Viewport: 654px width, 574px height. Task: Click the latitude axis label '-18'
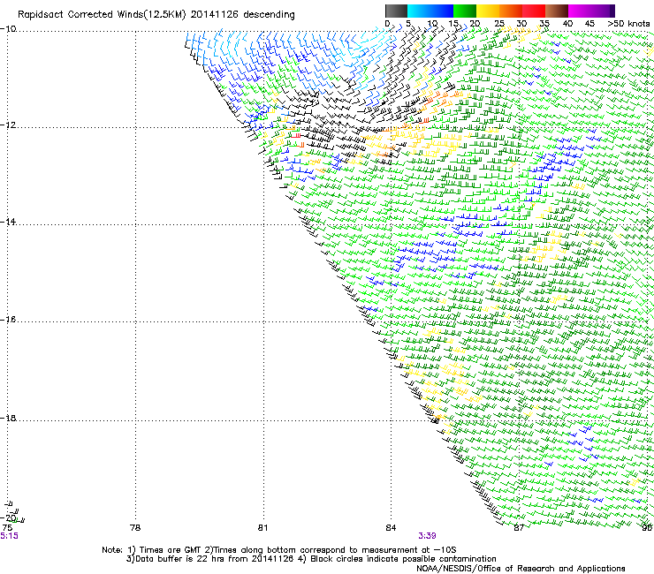[x=8, y=418]
